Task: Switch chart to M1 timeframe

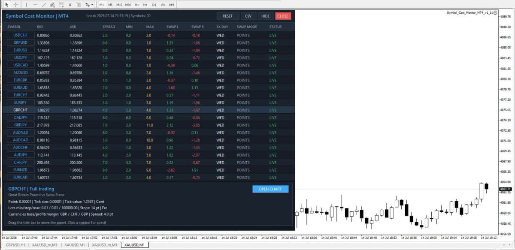Action: click(x=102, y=4)
